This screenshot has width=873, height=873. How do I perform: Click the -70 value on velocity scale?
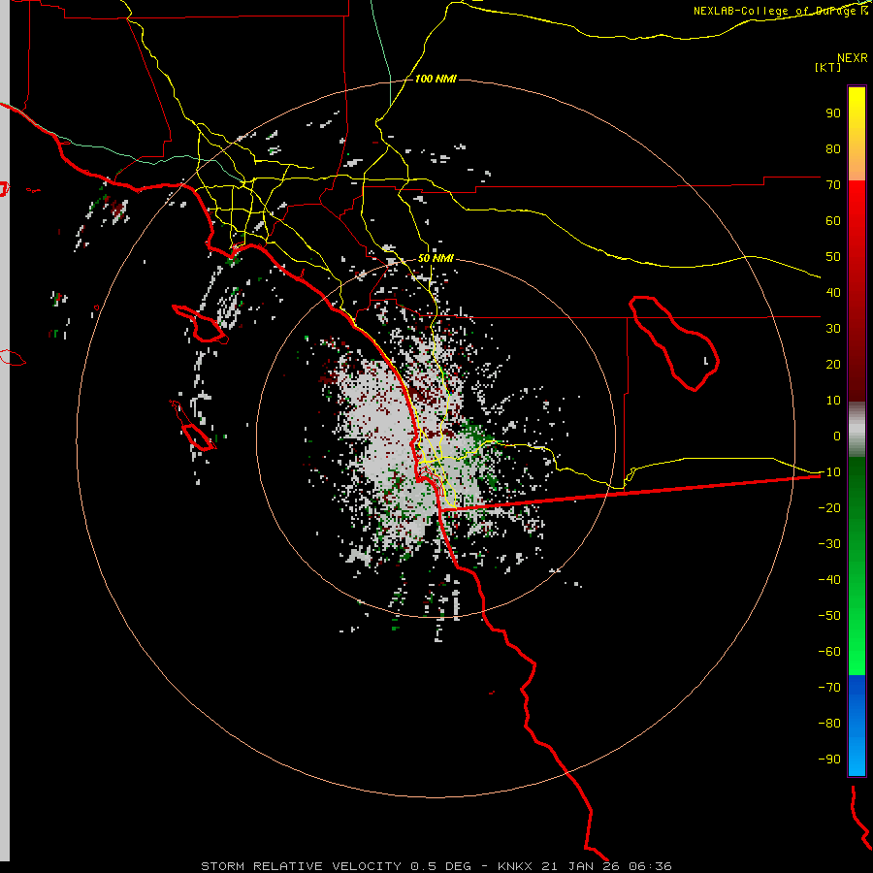(829, 688)
